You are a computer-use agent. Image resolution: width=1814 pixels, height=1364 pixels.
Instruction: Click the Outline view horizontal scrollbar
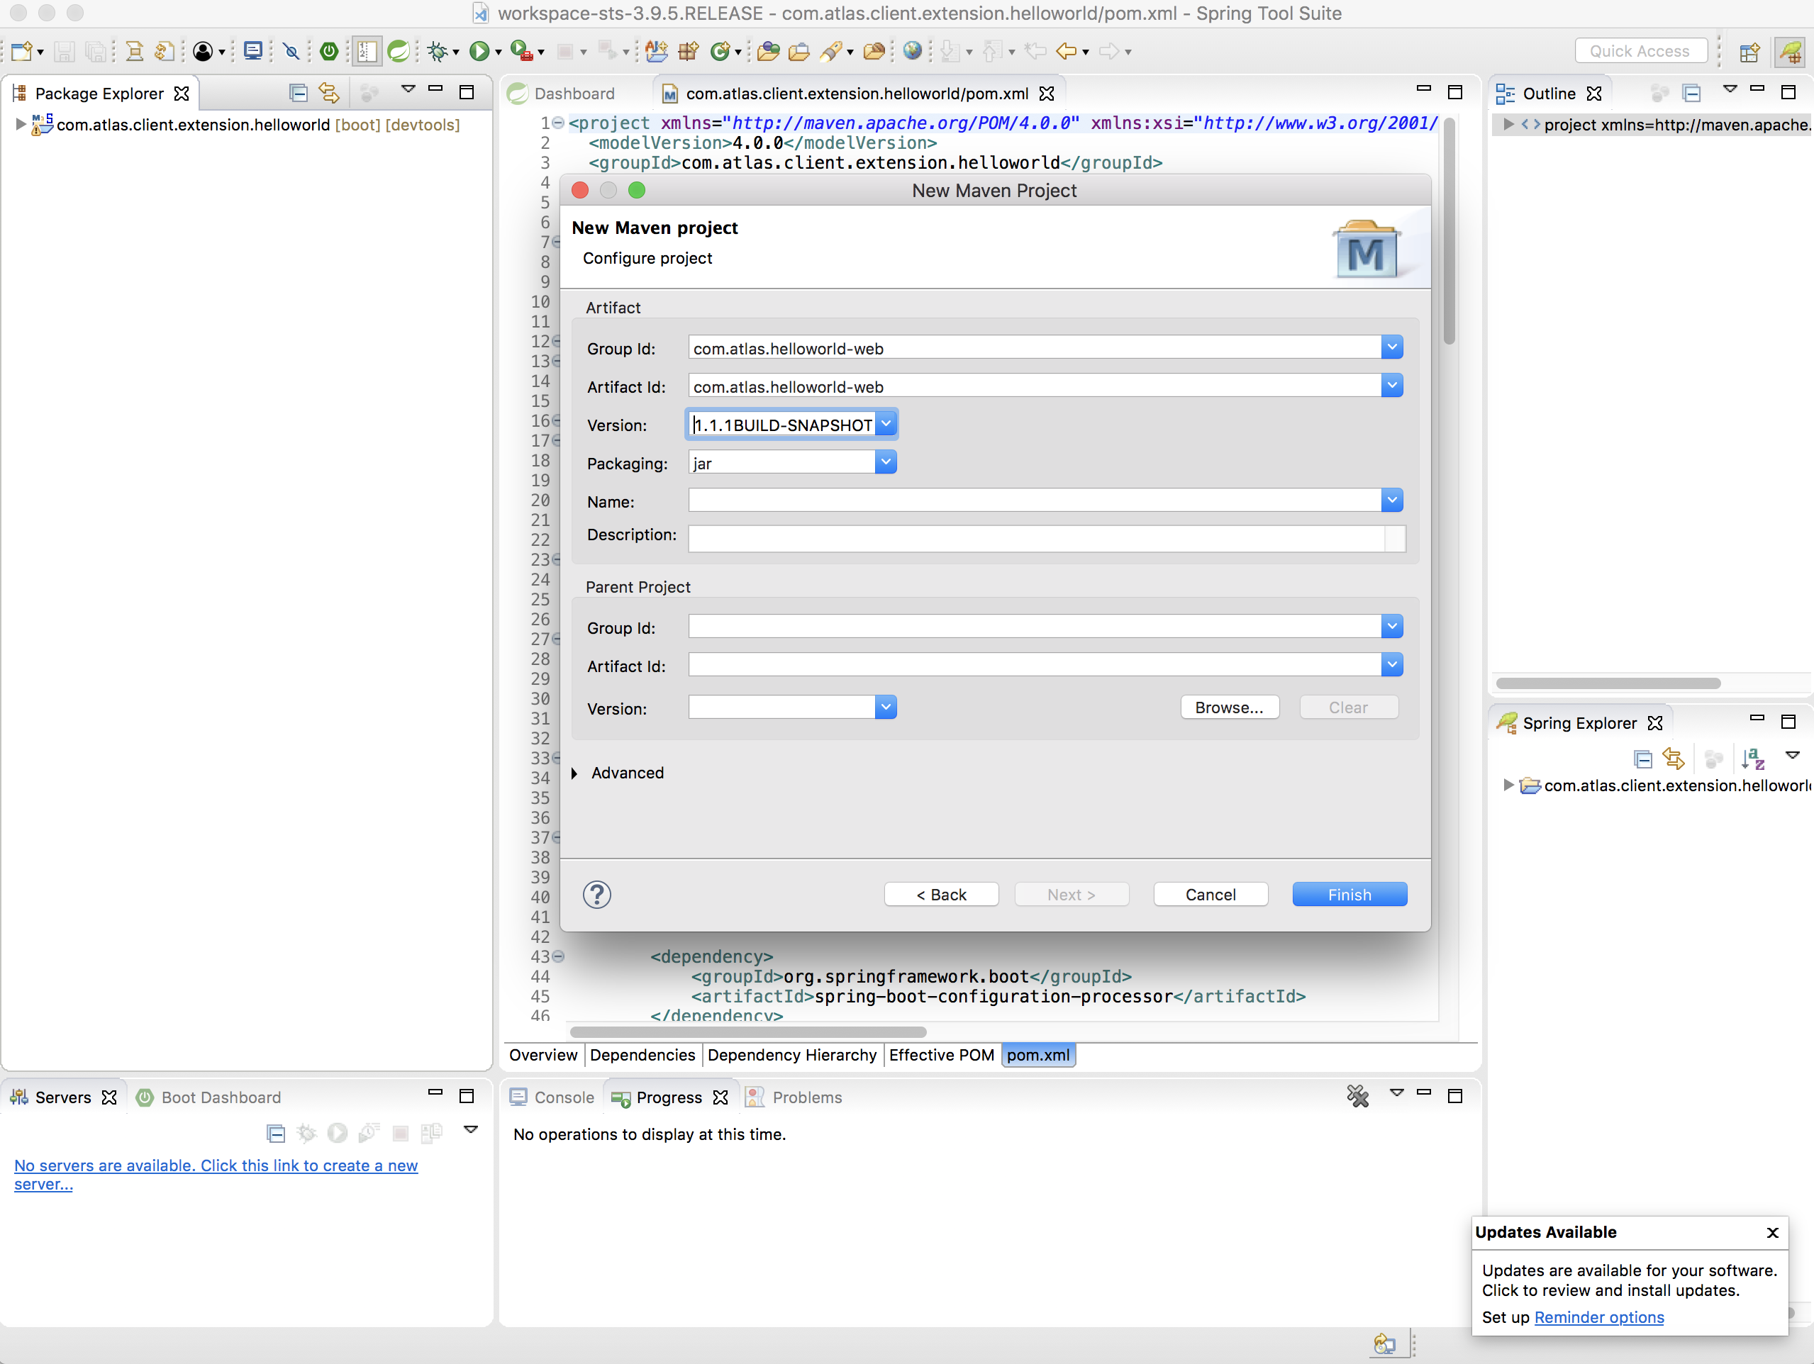(1608, 683)
